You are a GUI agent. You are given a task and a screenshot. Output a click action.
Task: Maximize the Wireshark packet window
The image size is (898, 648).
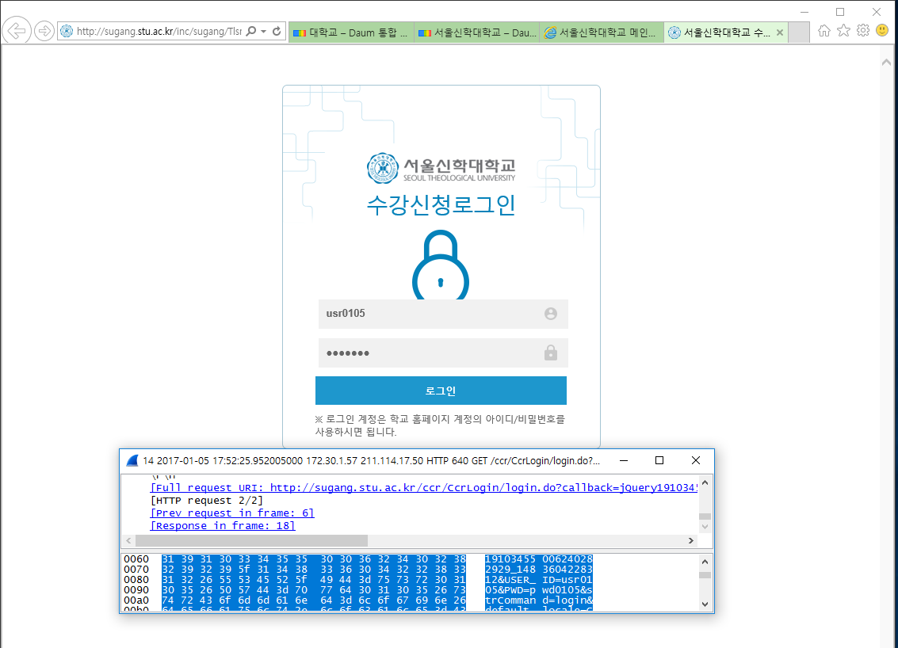point(659,461)
